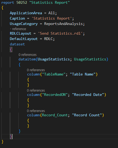Image resolution: width=118 pixels, height=148 pixels.
Task: Click the 'dataset' keyword
Action: click(17, 44)
